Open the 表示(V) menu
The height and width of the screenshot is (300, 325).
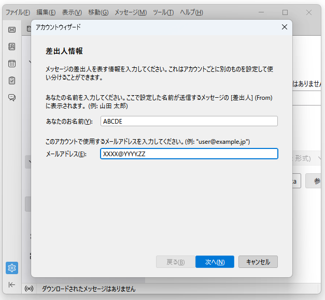click(72, 12)
